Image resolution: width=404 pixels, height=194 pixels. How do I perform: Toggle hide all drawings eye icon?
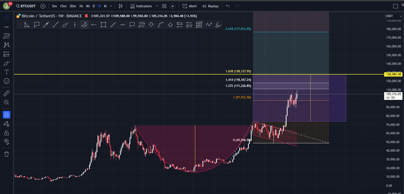[x=6, y=142]
